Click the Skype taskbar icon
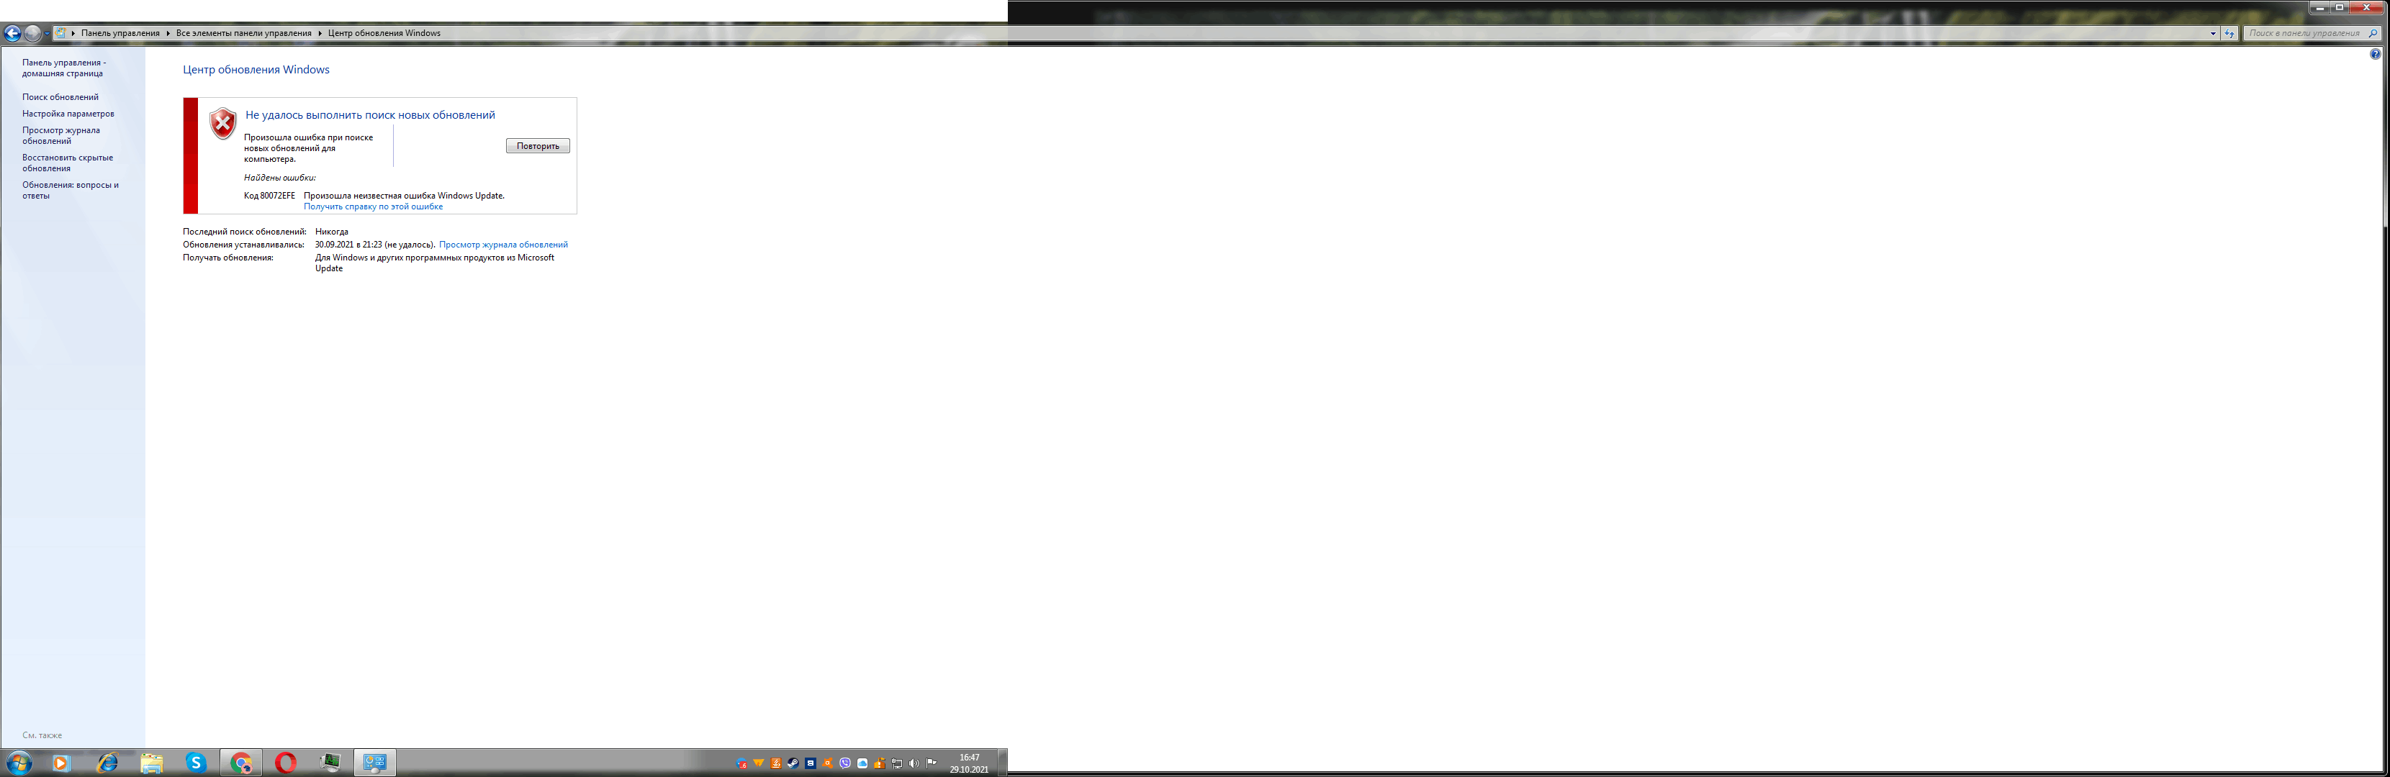Image resolution: width=2390 pixels, height=777 pixels. coord(197,763)
